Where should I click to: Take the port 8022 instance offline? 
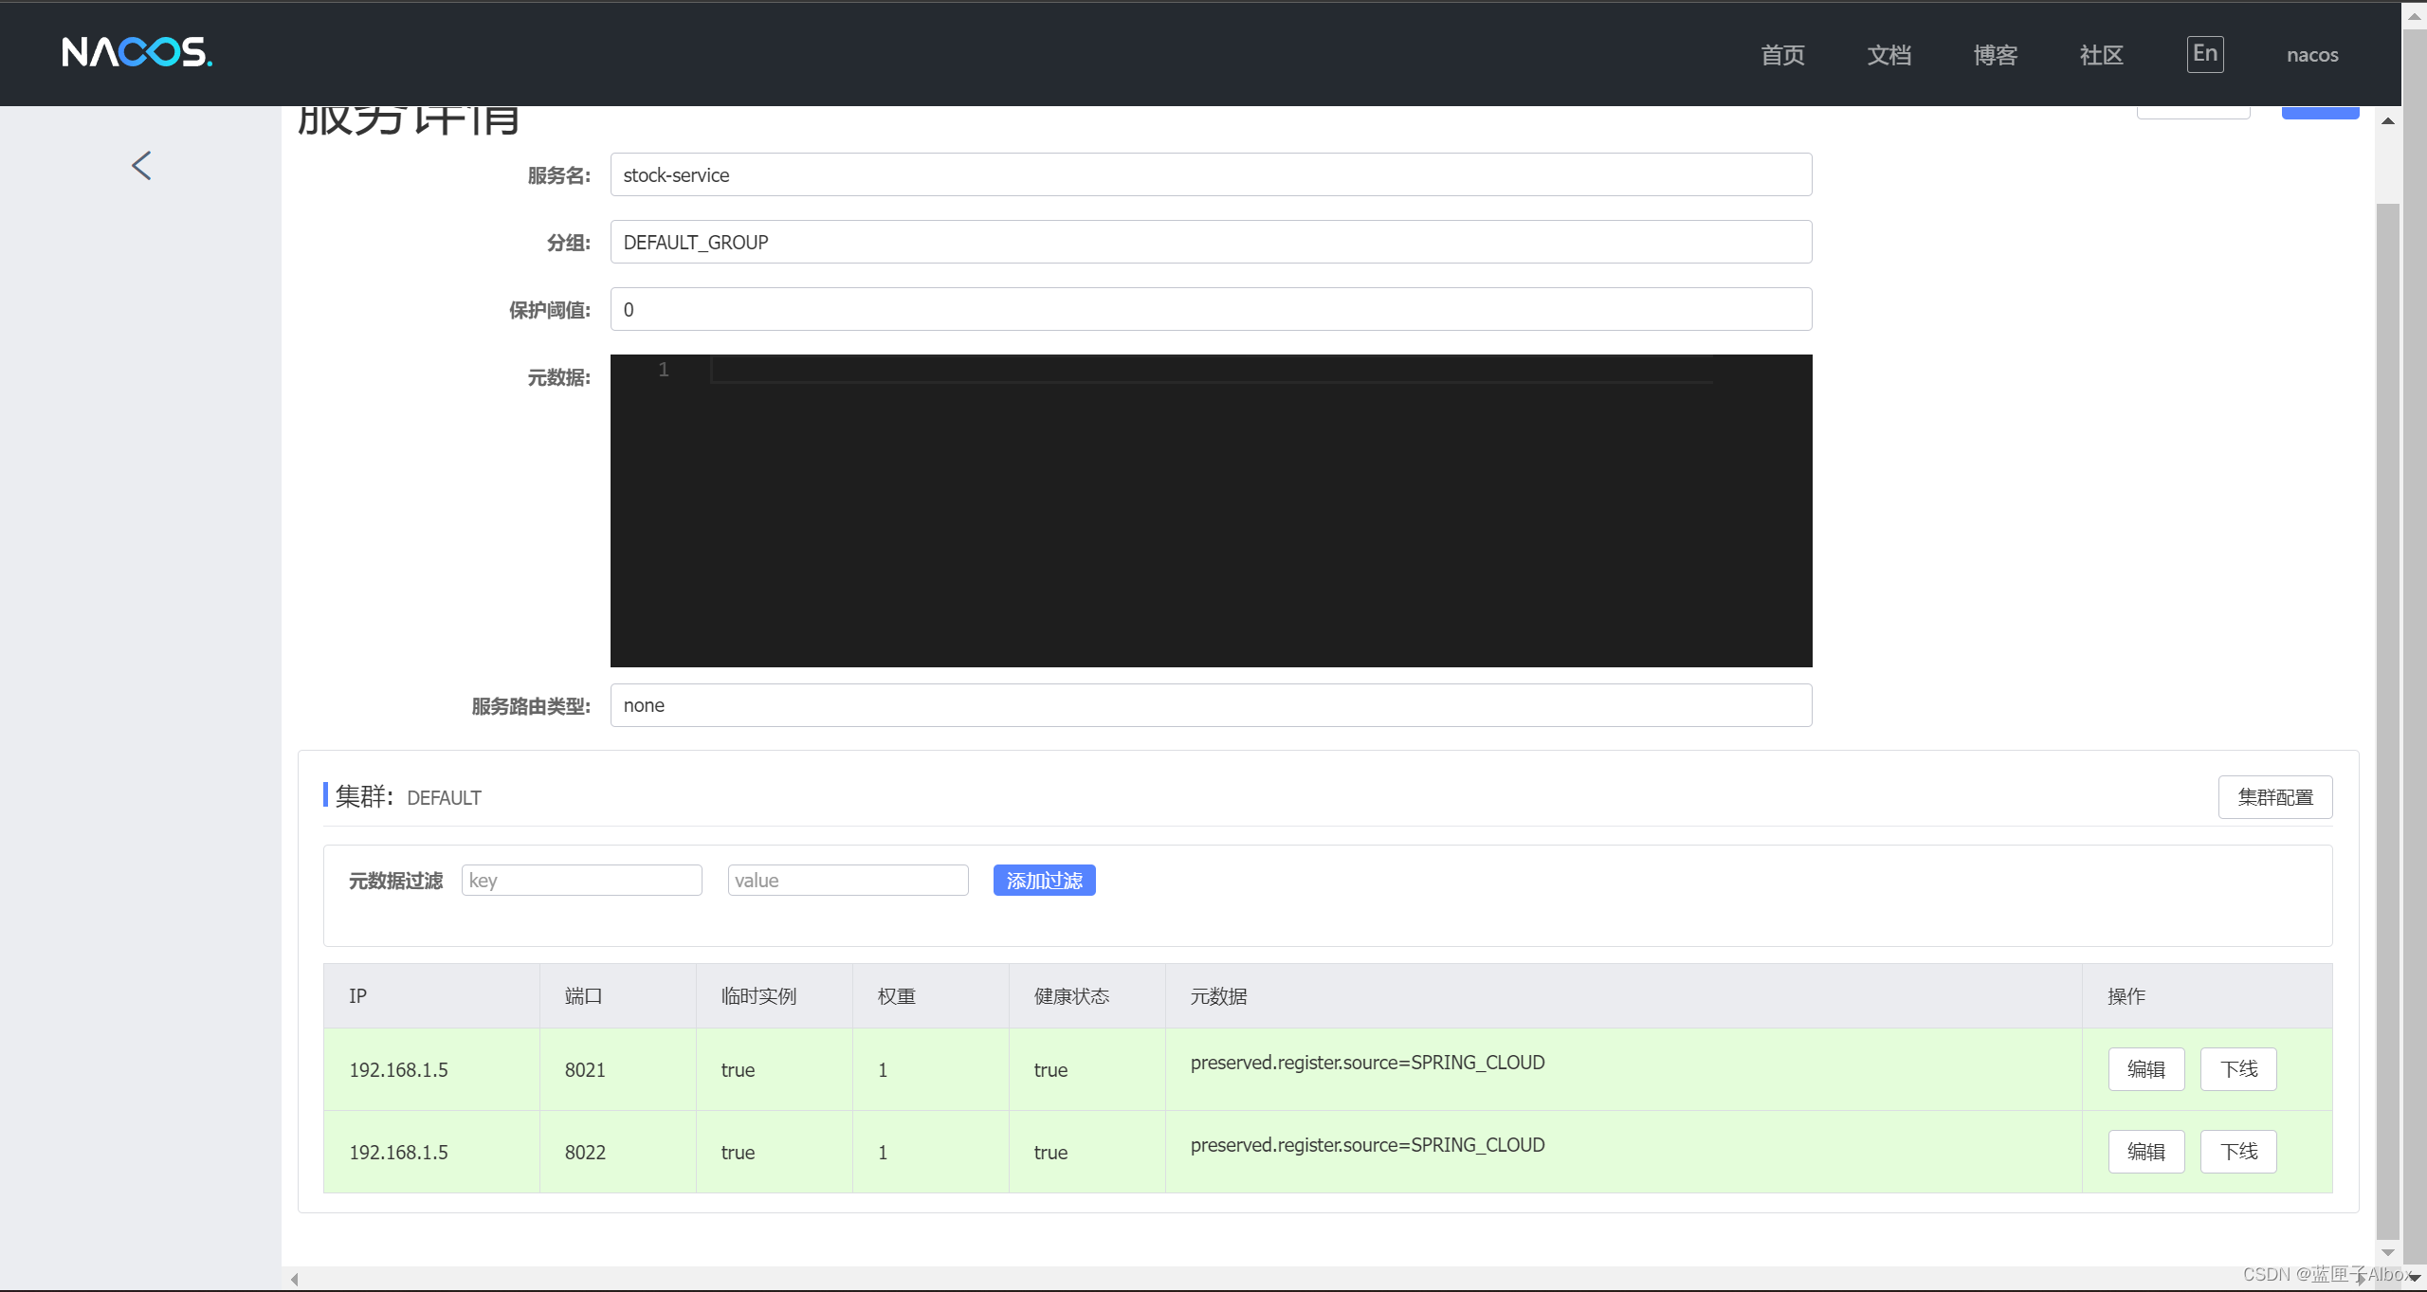(x=2237, y=1152)
